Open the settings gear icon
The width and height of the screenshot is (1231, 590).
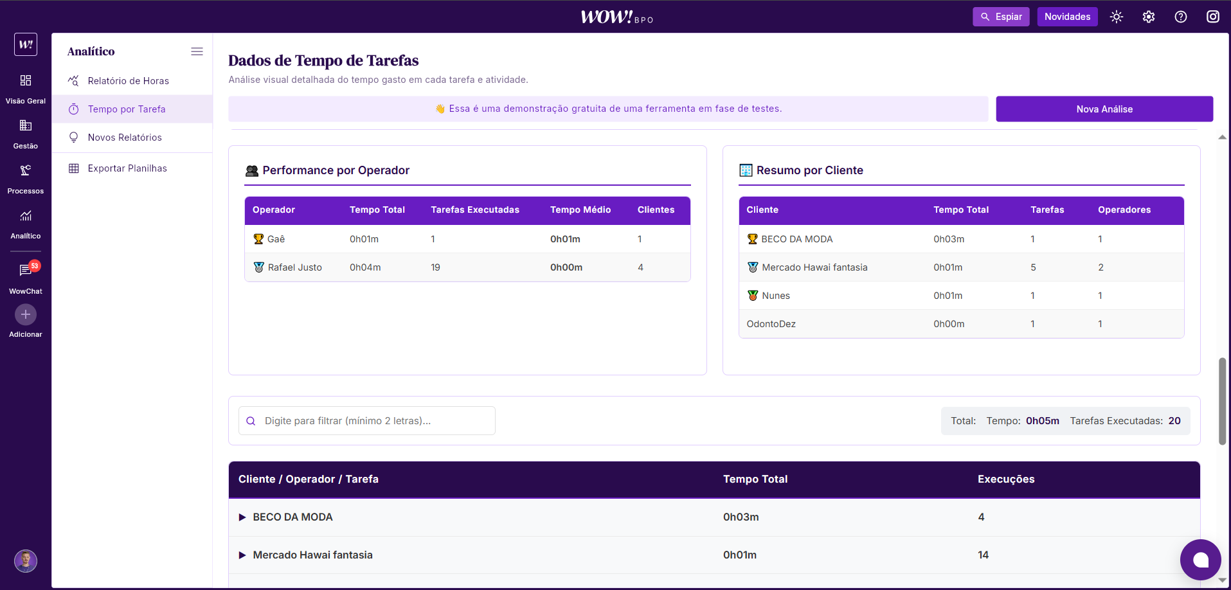1149,17
